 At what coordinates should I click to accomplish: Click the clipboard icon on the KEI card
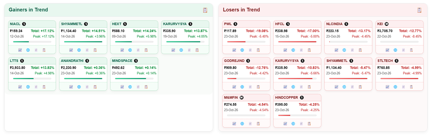[411, 50]
